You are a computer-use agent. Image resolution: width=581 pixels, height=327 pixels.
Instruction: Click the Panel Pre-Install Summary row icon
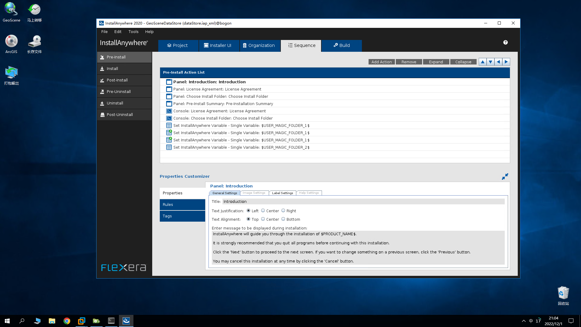click(169, 104)
